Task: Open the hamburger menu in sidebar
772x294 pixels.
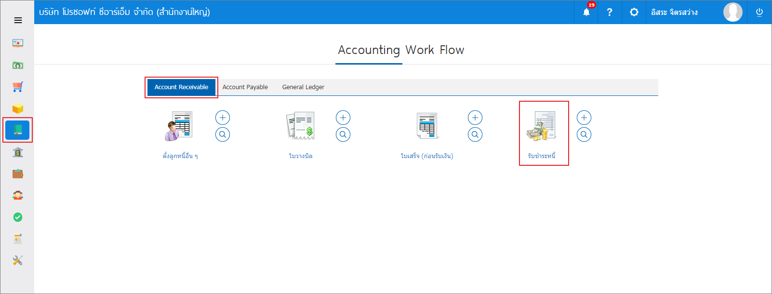Action: point(18,20)
